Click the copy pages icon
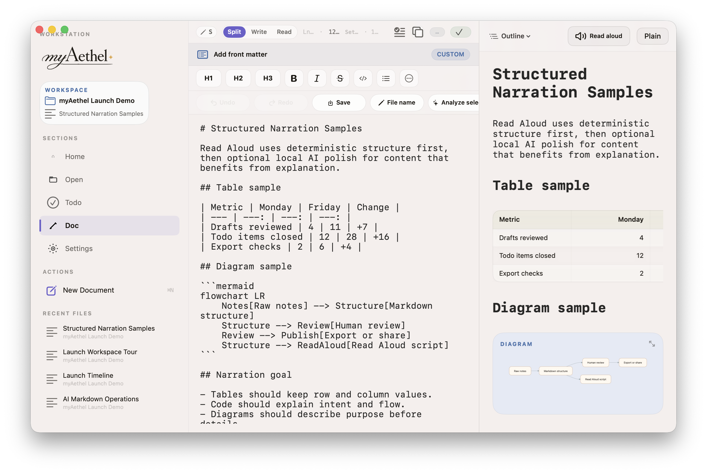Image resolution: width=707 pixels, height=473 pixels. [418, 32]
